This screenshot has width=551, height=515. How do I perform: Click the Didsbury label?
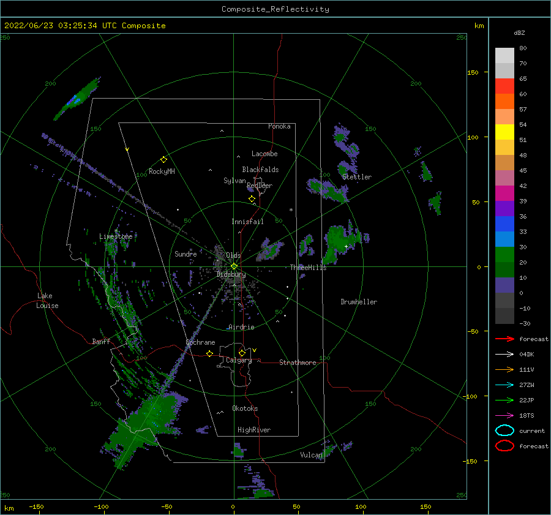pyautogui.click(x=231, y=274)
